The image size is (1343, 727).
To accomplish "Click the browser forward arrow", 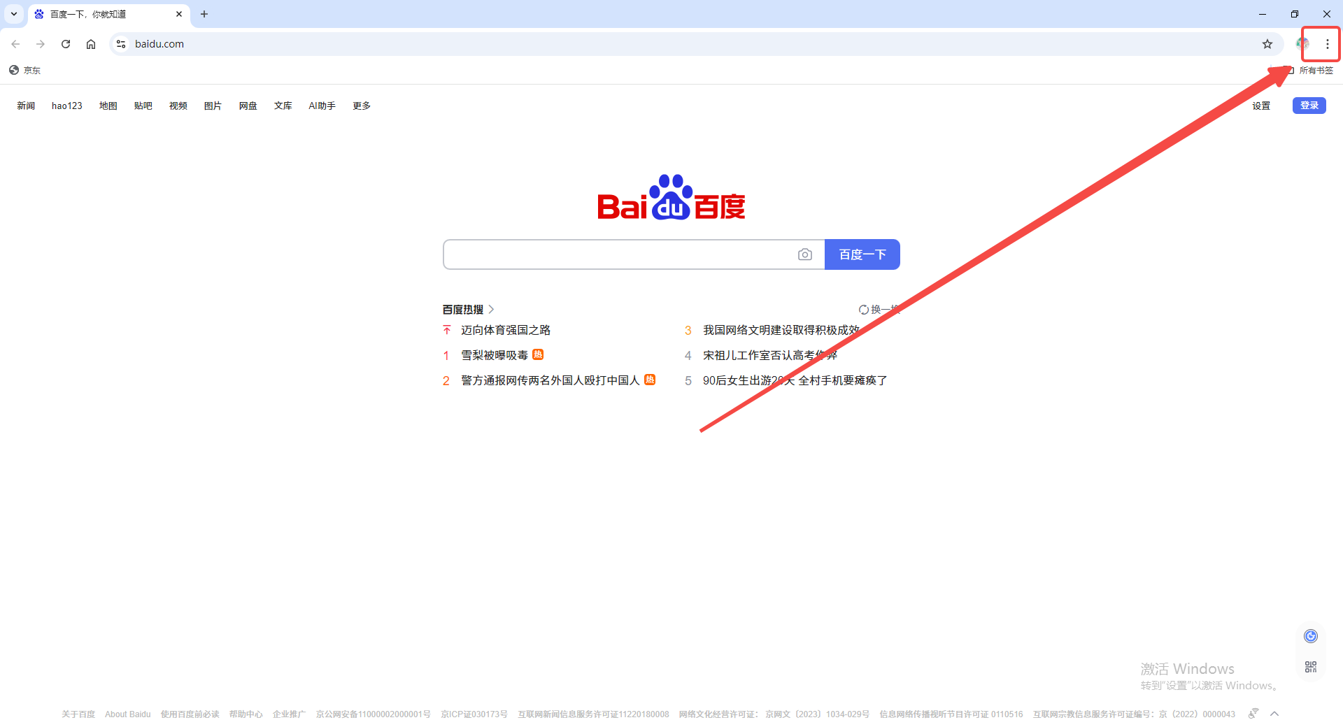I will pyautogui.click(x=41, y=44).
